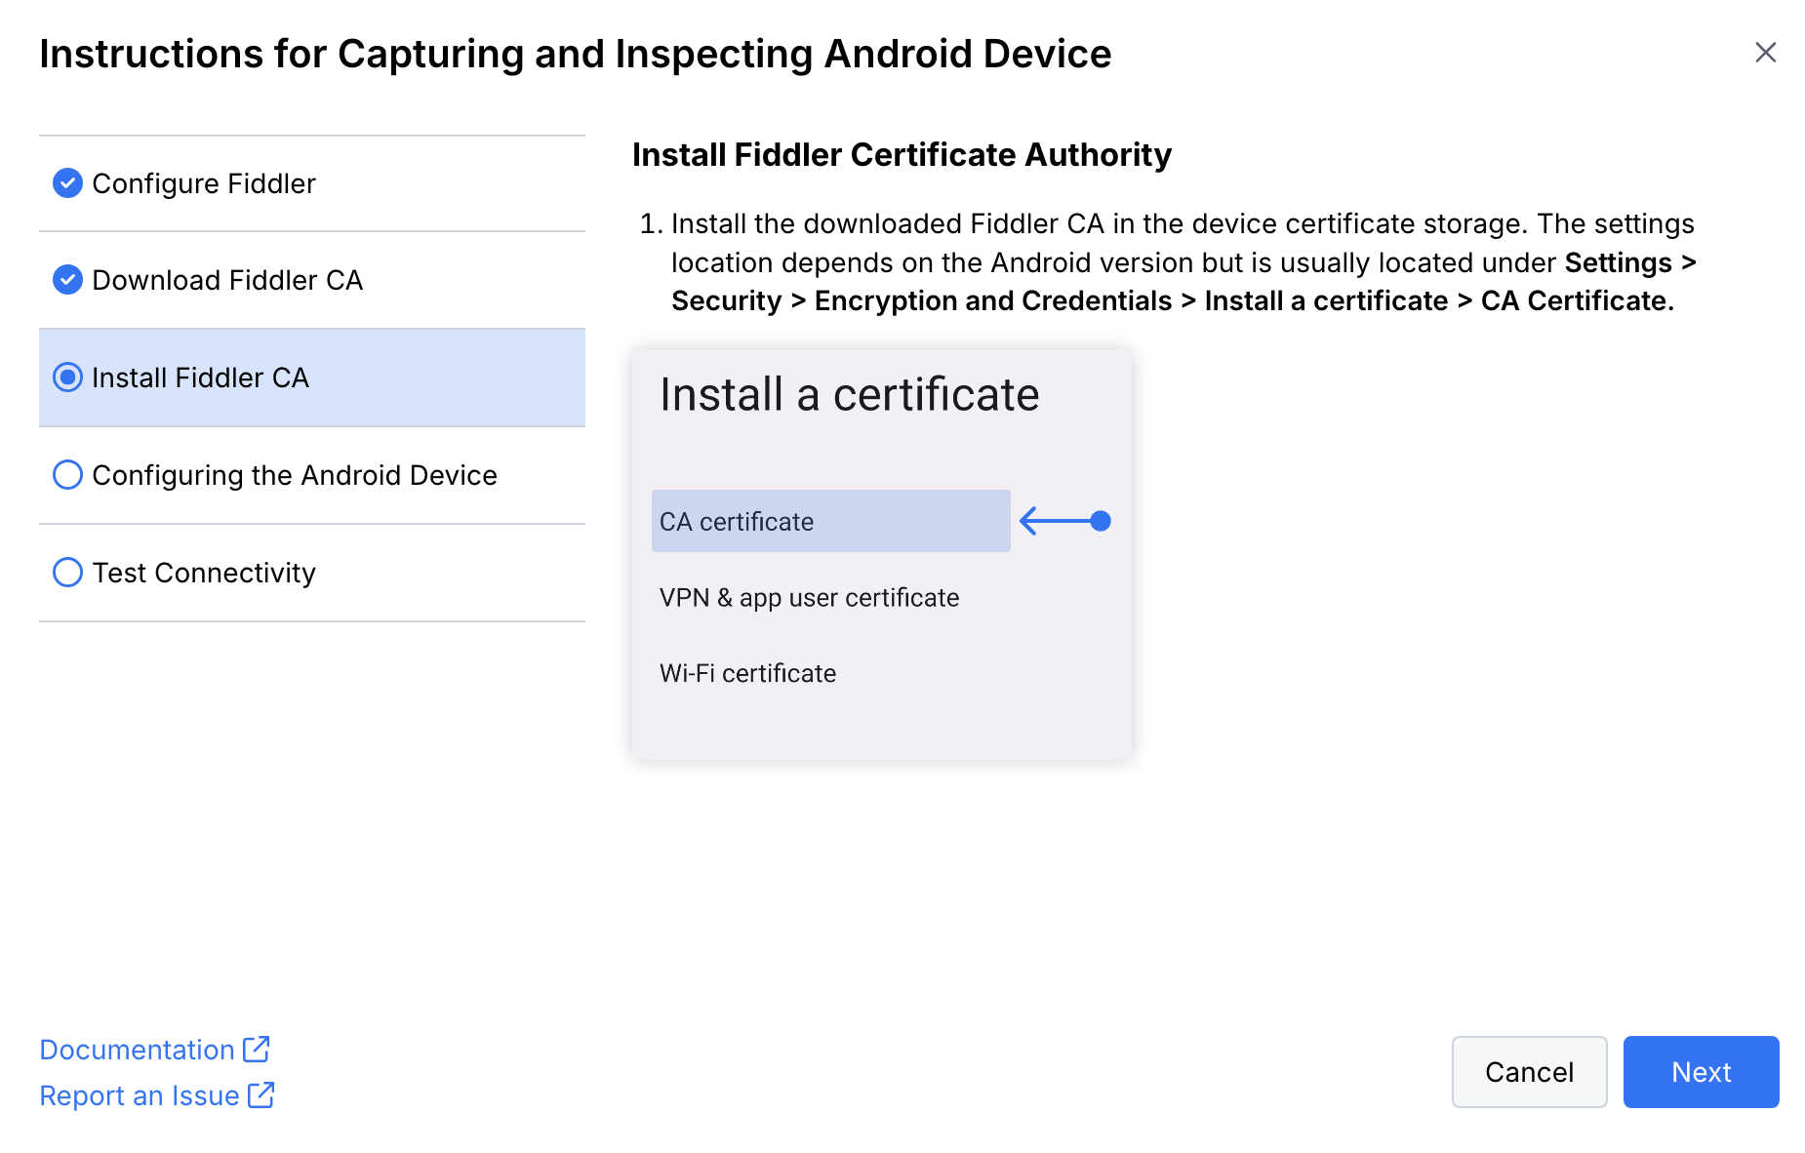Viewport: 1805px width, 1153px height.
Task: Click the blue checkmark beside Configure Fiddler
Action: [x=67, y=183]
